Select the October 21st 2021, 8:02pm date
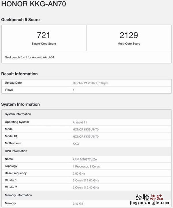 91,83
